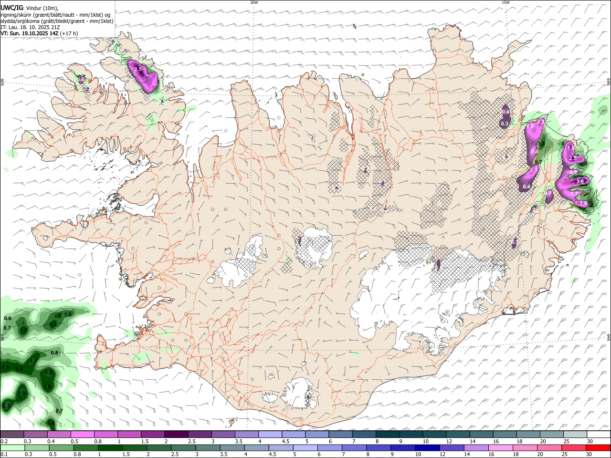Viewport: 611px width, 458px height.
Task: Pick the 0.2 dark mauve swatch in snow scale
Action: coord(12,434)
